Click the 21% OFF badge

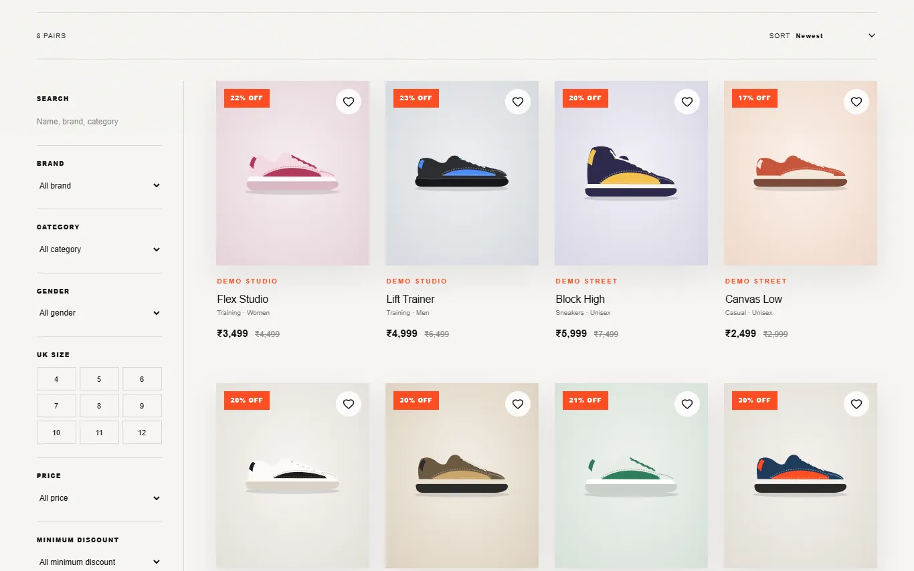(585, 401)
